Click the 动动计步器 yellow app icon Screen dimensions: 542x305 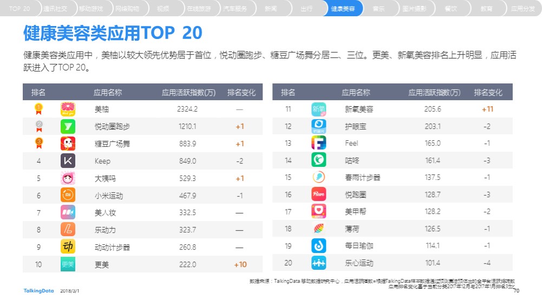[x=68, y=246]
